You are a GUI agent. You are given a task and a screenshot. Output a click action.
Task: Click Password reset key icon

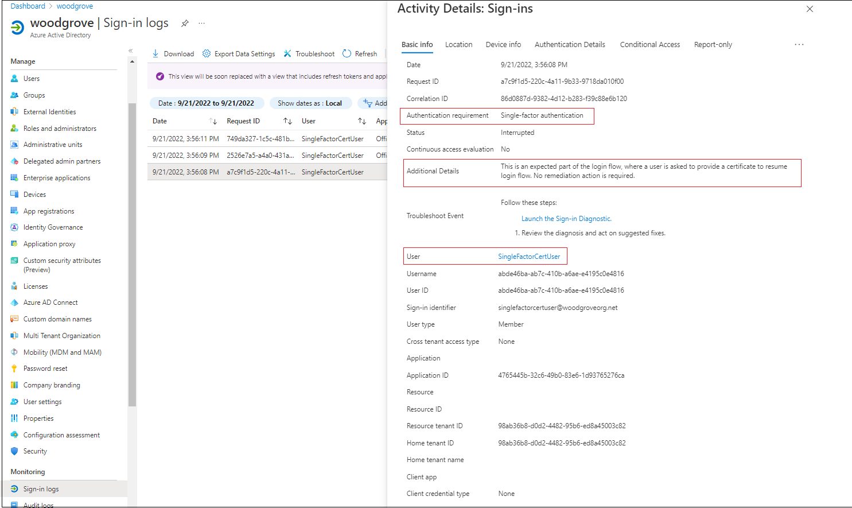coord(14,369)
